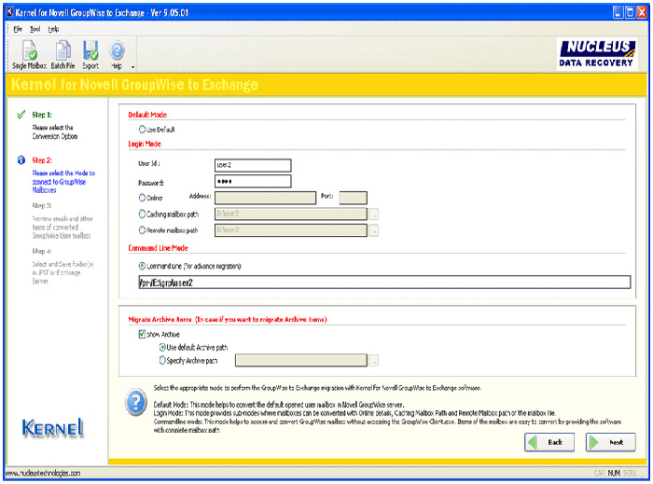Browse for the caching mailbox path
The height and width of the screenshot is (484, 653).
click(x=373, y=214)
